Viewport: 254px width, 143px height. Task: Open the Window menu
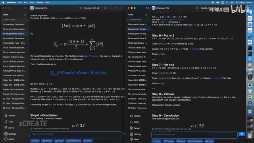[x=40, y=2]
